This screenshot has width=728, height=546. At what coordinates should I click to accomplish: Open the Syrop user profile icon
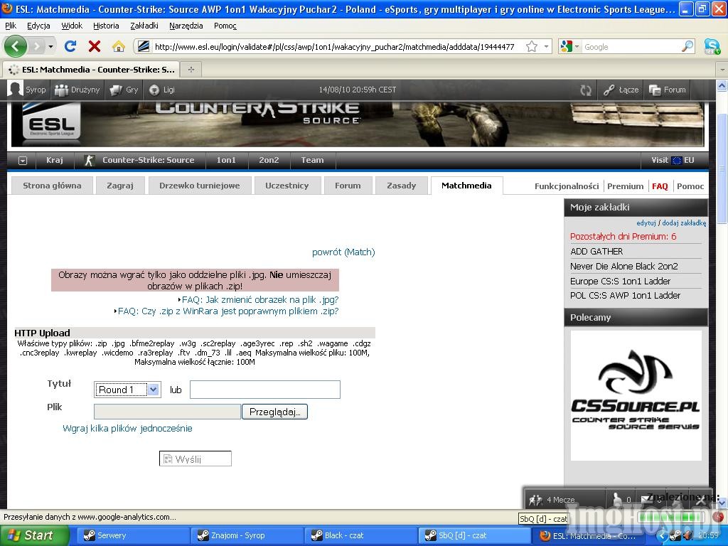(x=16, y=89)
